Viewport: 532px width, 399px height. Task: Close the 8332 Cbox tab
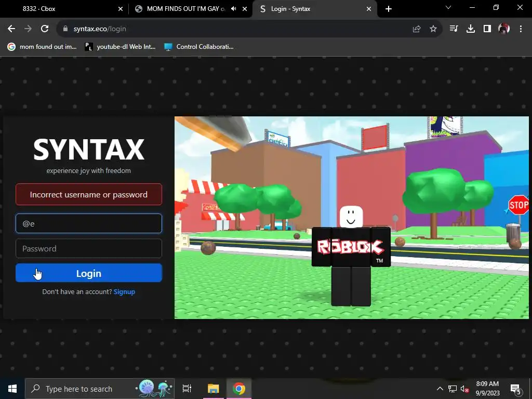point(121,9)
